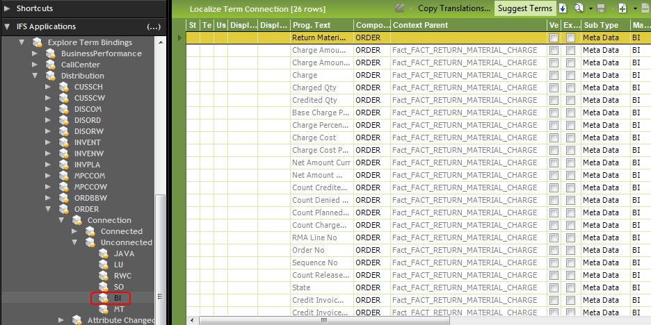Image resolution: width=651 pixels, height=325 pixels.
Task: Click the new record plus icon
Action: pos(622,8)
